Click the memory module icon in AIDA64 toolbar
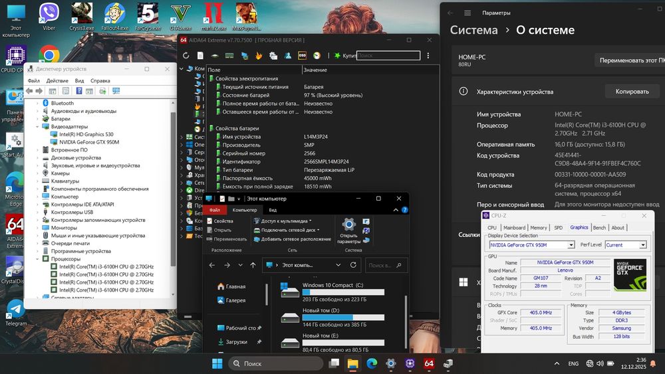This screenshot has height=374, width=665. (x=229, y=56)
